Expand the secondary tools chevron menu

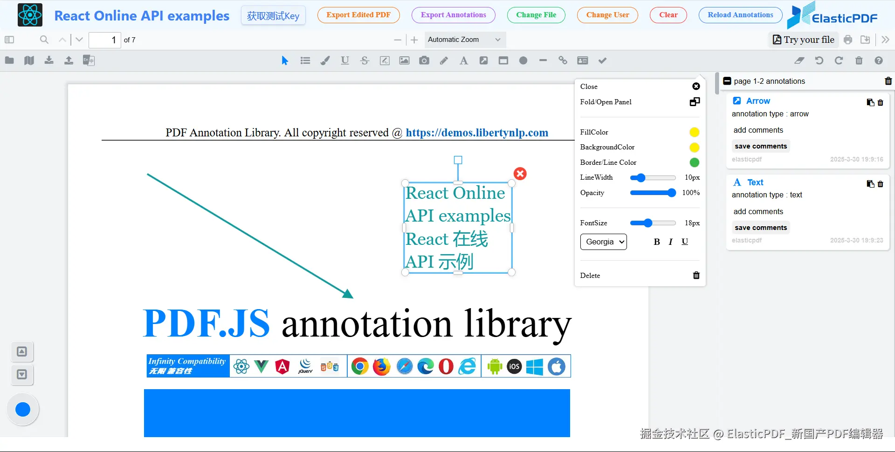coord(885,40)
